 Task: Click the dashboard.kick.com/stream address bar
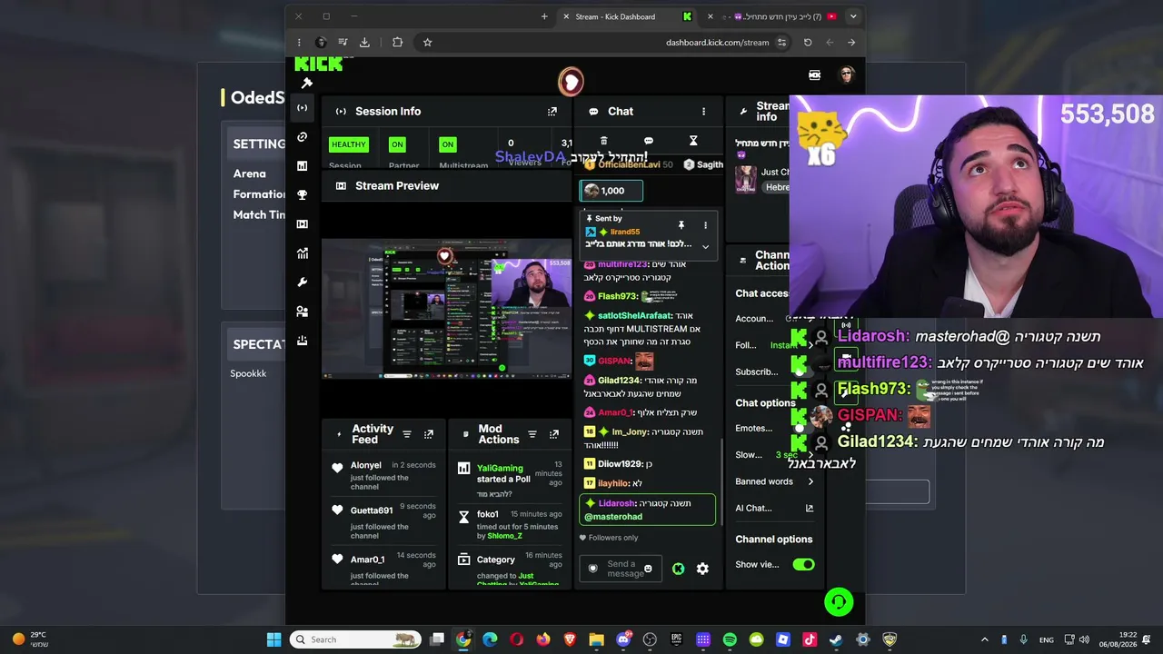(x=717, y=42)
